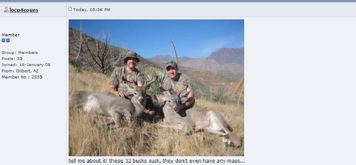Click the 'From: Gilbert, AZ' location
This screenshot has width=356, height=165.
point(20,71)
